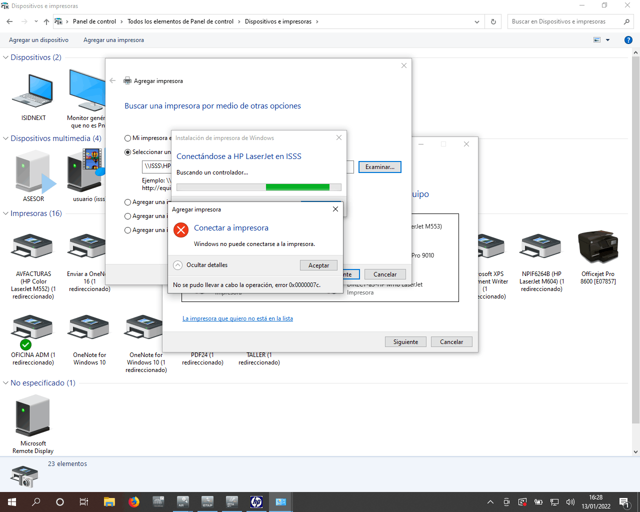Collapse the No especificado (1) group
The height and width of the screenshot is (512, 640).
[x=5, y=383]
